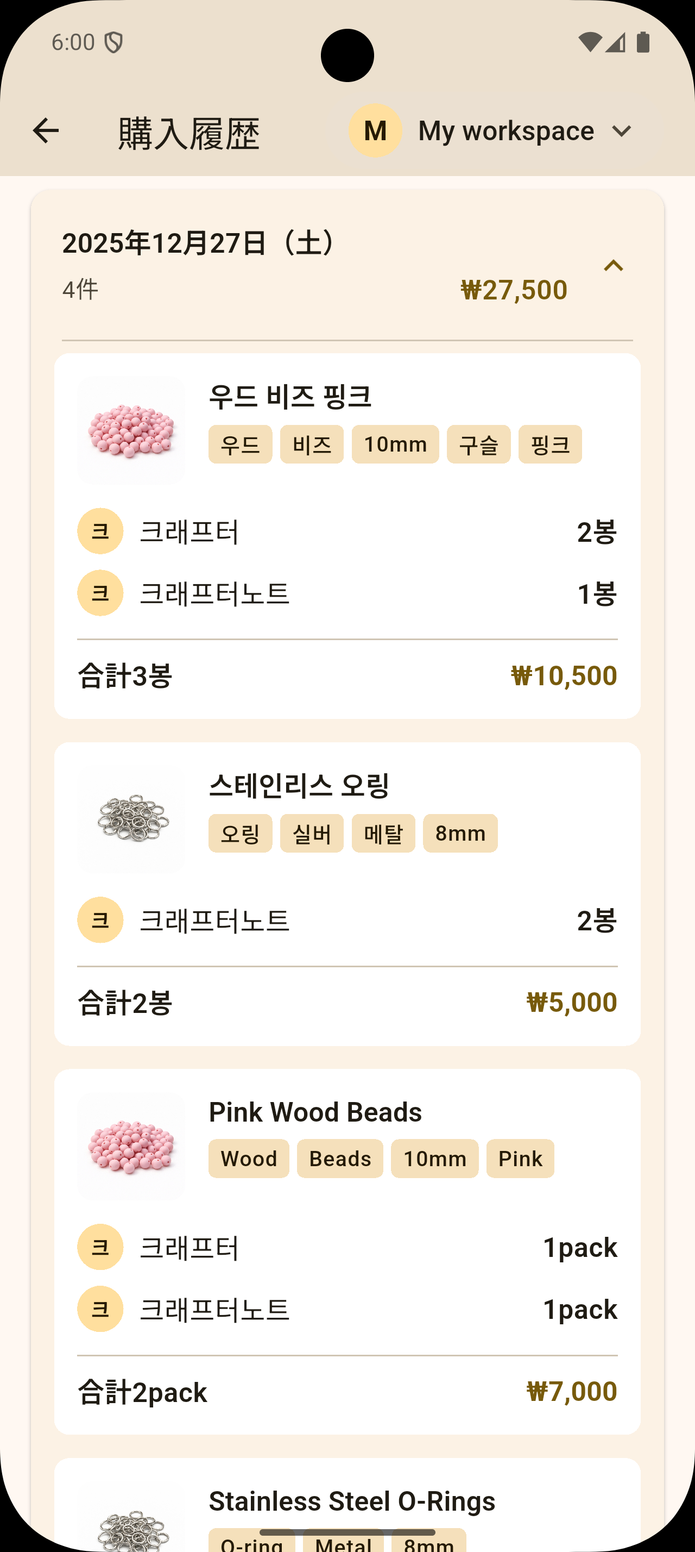Select the 우드 tag chip
This screenshot has height=1552, width=695.
pos(240,445)
